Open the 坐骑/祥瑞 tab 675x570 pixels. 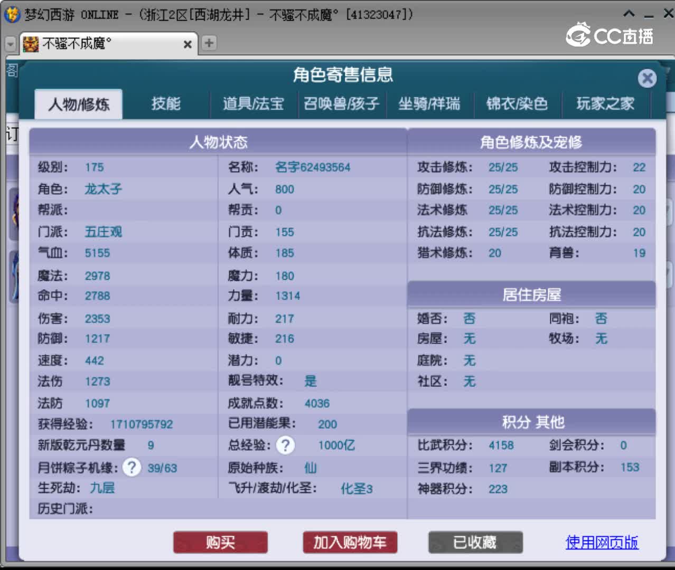click(x=429, y=103)
